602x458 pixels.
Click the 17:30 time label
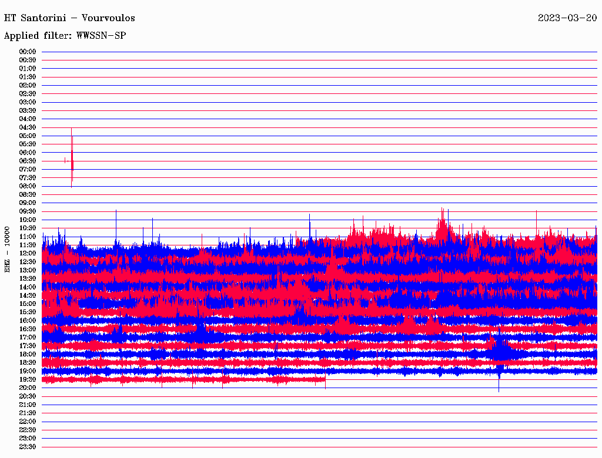28,345
